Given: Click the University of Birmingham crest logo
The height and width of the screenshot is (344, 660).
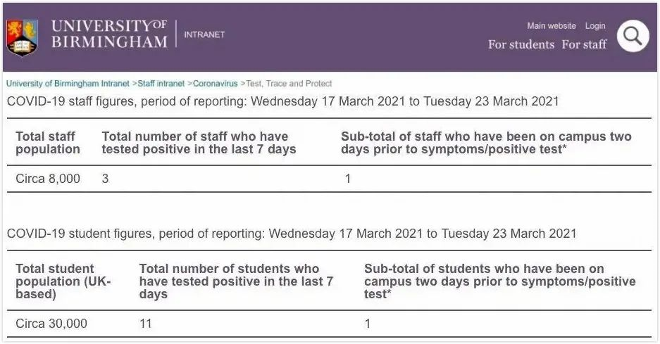Looking at the screenshot, I should (23, 38).
